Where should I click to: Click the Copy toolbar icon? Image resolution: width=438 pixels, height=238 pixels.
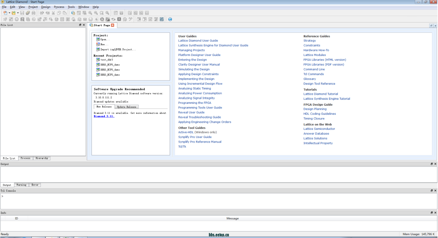point(59,13)
